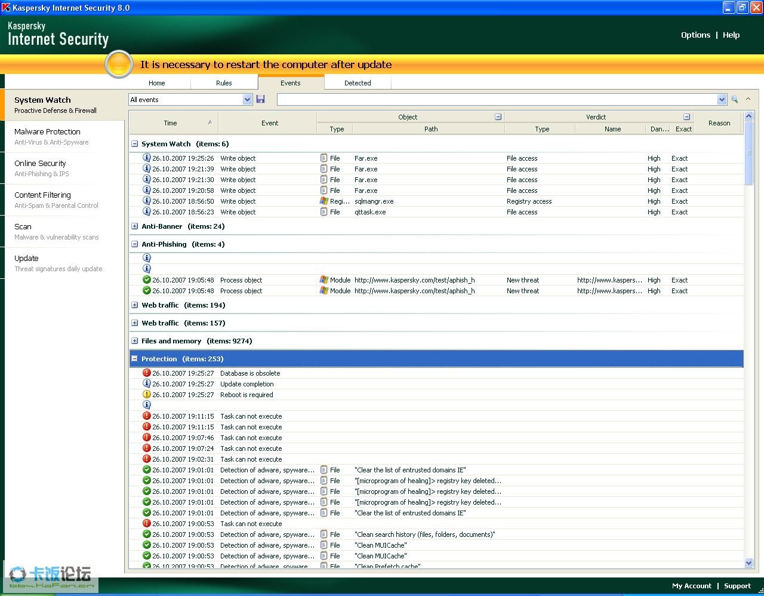Click the save report floppy disk icon

[261, 99]
